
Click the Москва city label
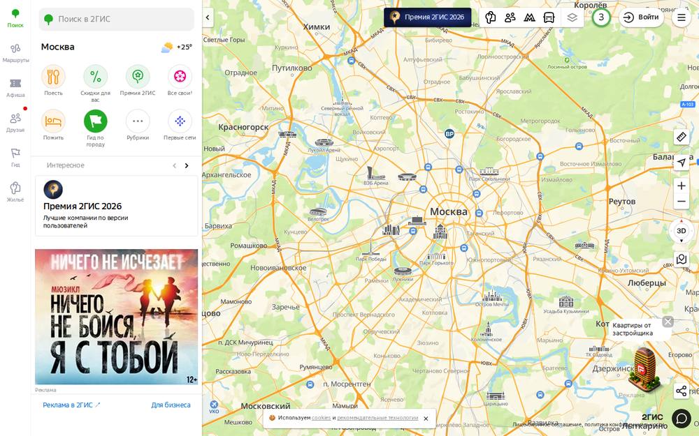point(449,212)
